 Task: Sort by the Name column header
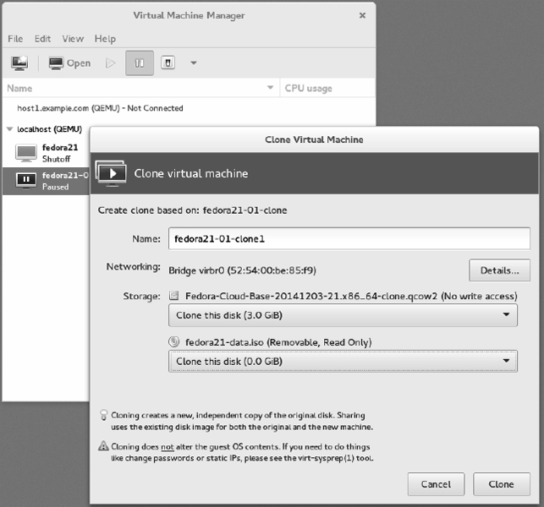tap(140, 88)
